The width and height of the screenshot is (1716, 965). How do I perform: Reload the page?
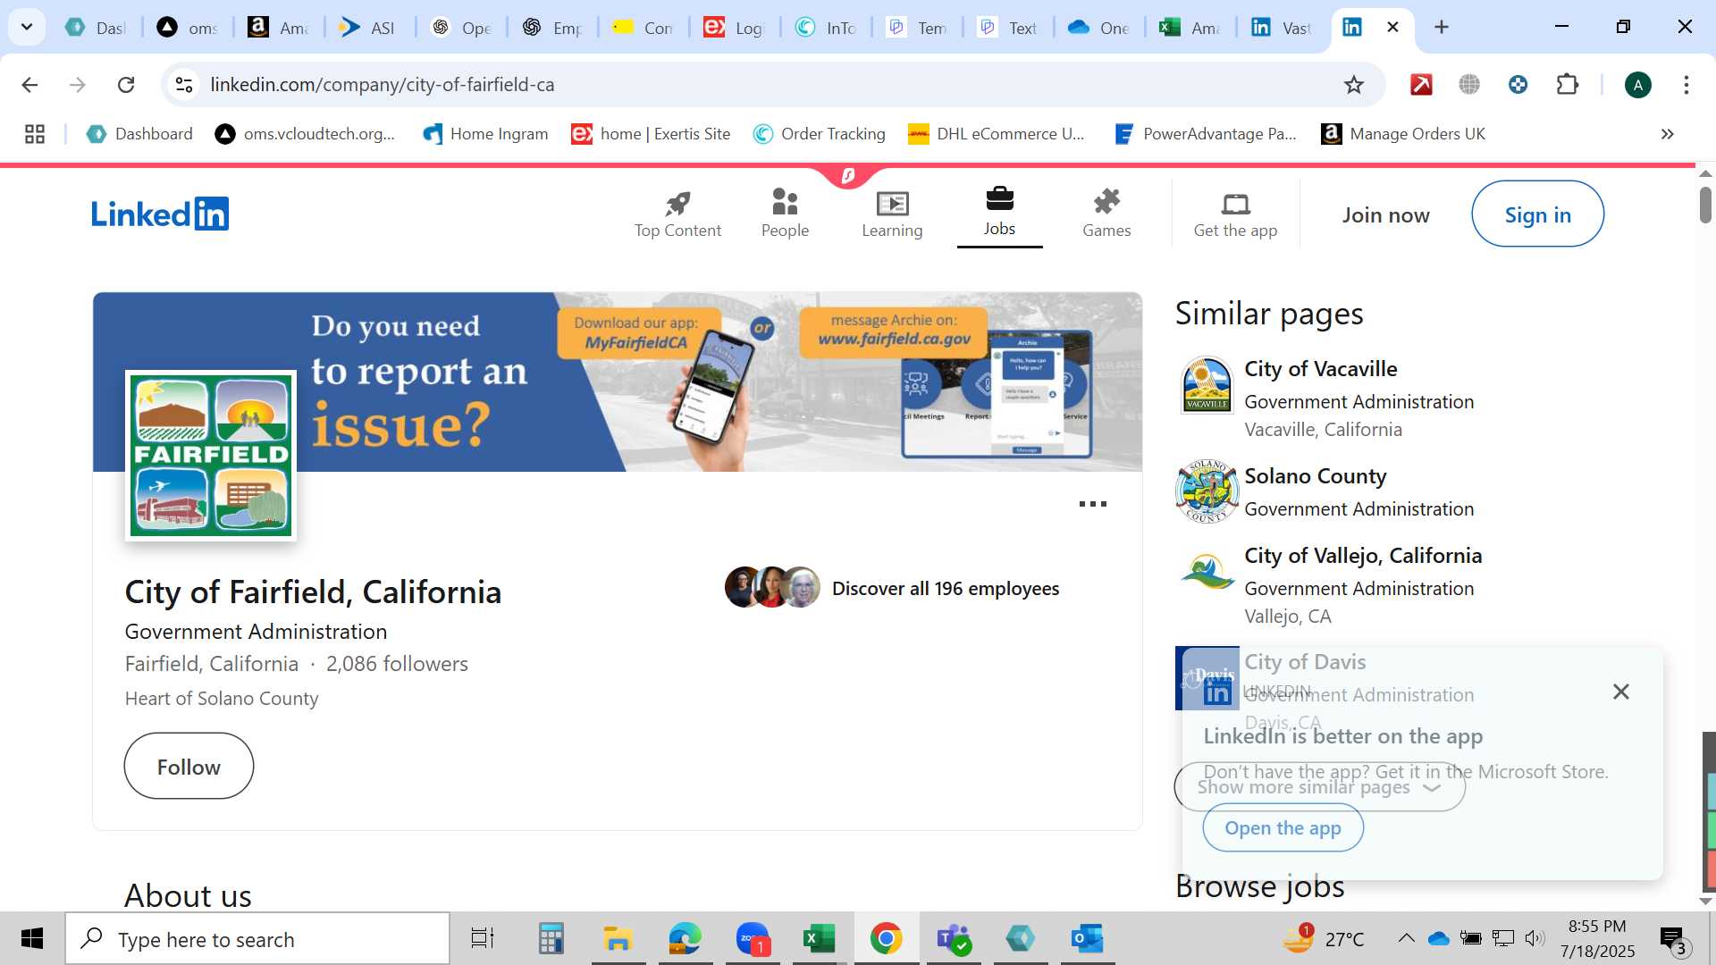tap(126, 85)
